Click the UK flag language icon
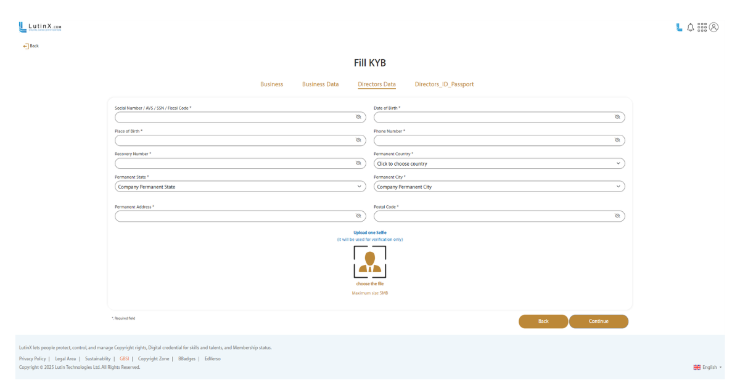The image size is (740, 388). pos(697,367)
